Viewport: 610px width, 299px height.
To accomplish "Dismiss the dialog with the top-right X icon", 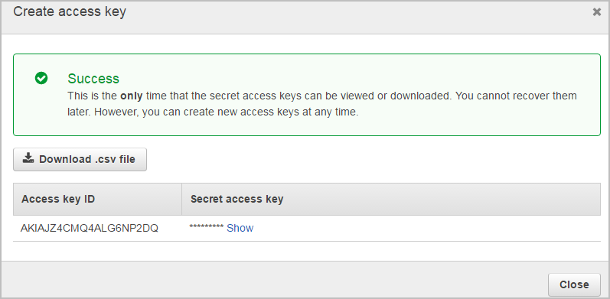I will point(596,12).
